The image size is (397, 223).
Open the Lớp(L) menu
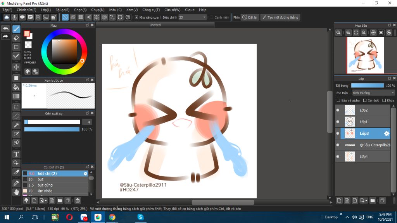46,10
